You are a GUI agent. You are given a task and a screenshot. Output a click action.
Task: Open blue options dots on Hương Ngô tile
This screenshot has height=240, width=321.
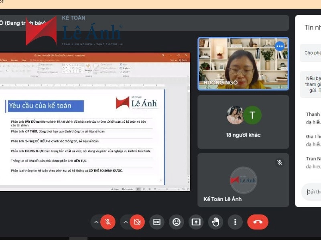[280, 46]
